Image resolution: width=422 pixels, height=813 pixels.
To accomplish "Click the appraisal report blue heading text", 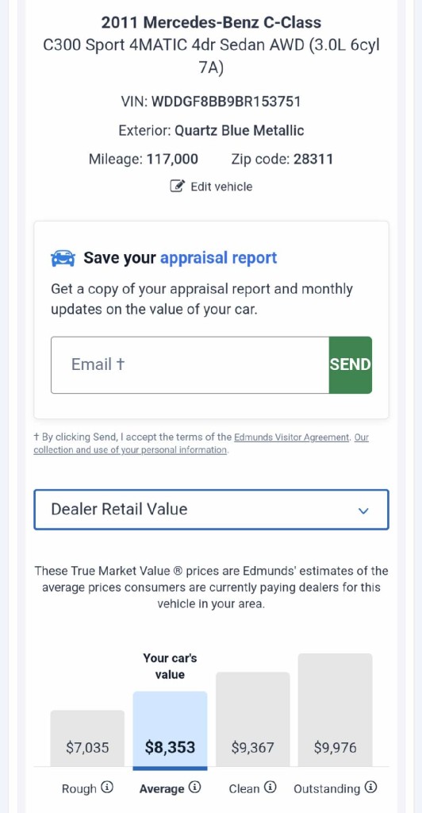I will 218,258.
